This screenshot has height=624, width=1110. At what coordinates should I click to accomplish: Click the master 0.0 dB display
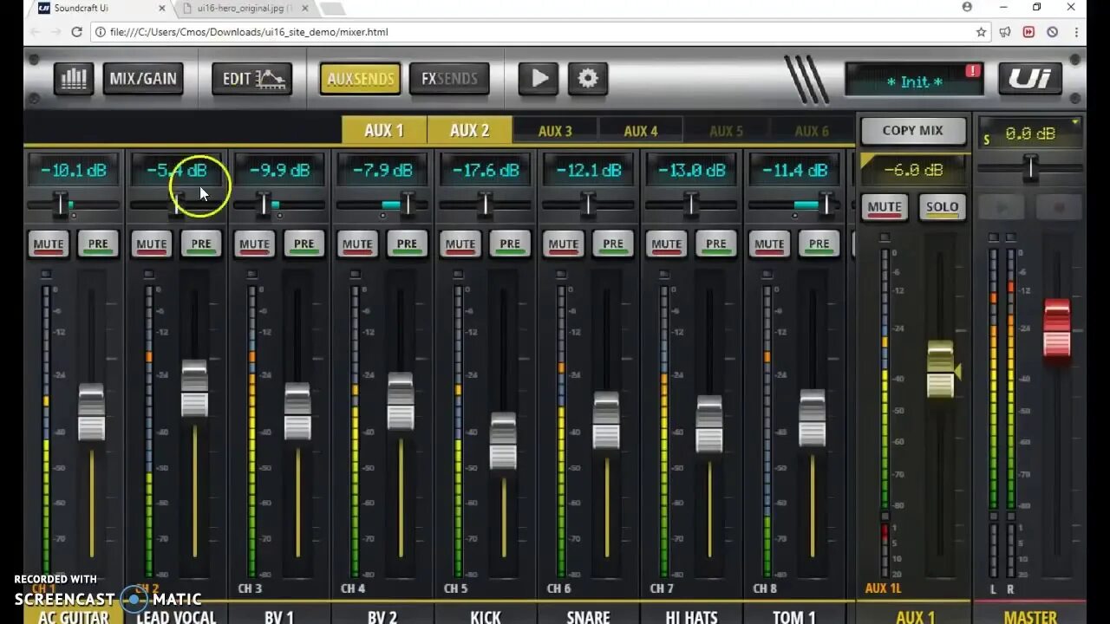click(1030, 133)
